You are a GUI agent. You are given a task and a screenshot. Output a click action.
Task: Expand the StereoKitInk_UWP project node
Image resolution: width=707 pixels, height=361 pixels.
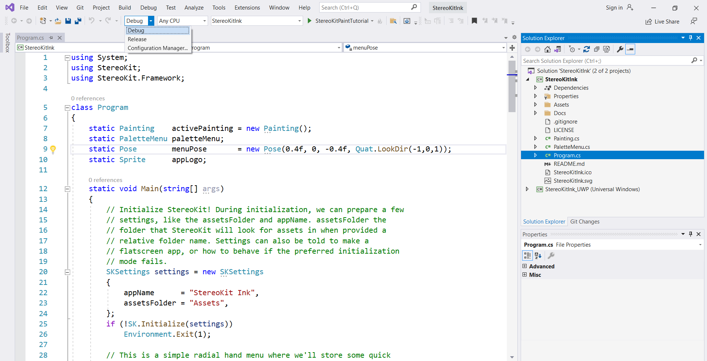(x=527, y=189)
